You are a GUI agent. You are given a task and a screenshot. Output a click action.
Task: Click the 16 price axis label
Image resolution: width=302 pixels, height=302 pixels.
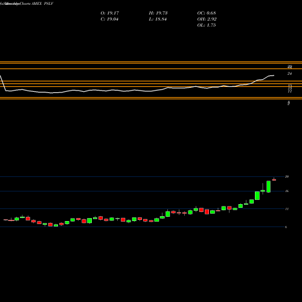click(287, 191)
